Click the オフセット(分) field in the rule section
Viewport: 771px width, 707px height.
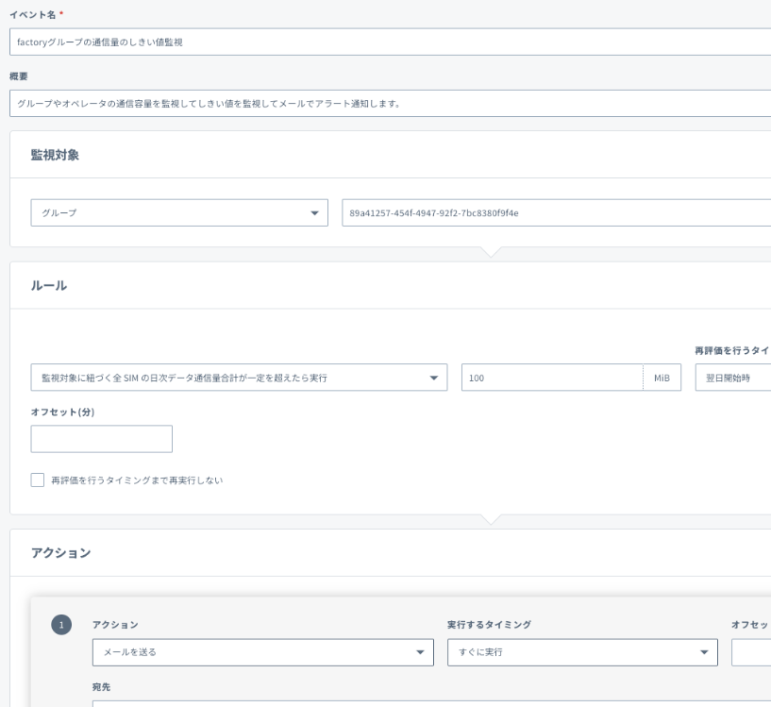(102, 439)
